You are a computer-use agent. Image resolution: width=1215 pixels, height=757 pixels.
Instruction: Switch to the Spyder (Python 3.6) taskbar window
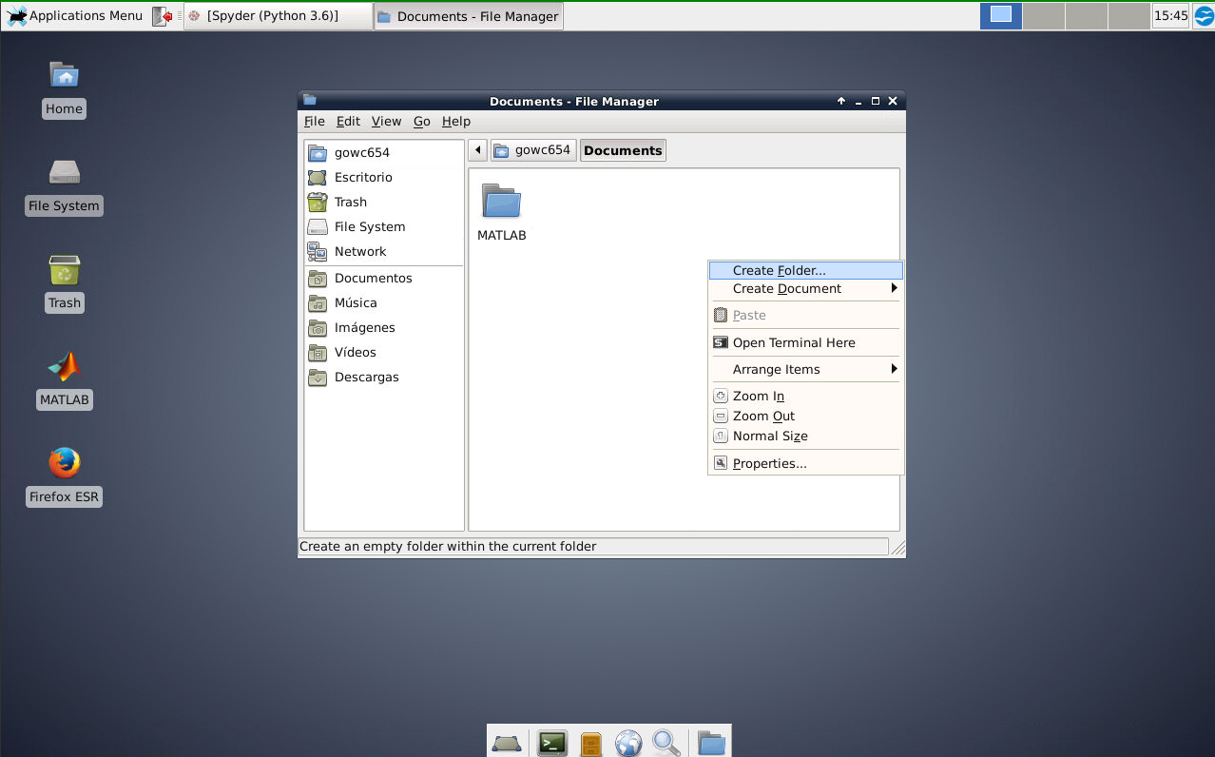click(278, 16)
